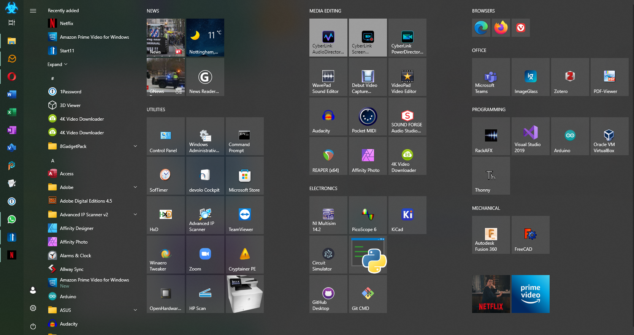Open the WavePad Sound Editor tile
The width and height of the screenshot is (634, 335).
(x=328, y=77)
